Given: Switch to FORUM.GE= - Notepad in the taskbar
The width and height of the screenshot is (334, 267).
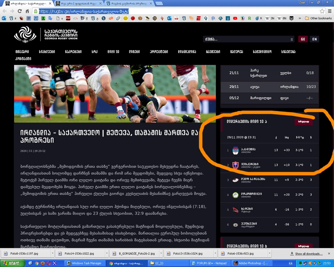Looking at the screenshot, I should tap(210, 263).
